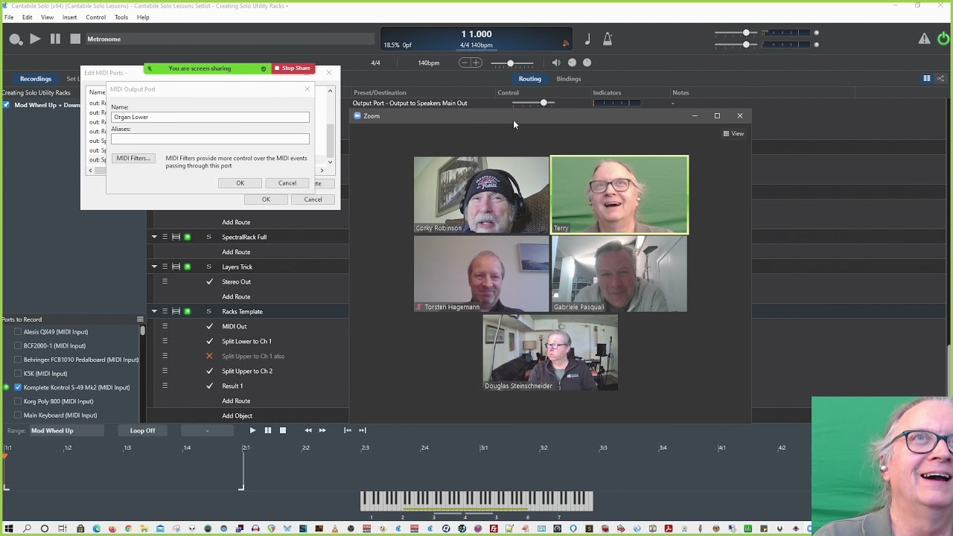Image resolution: width=953 pixels, height=536 pixels.
Task: Click the MIDI Filters button
Action: click(133, 159)
